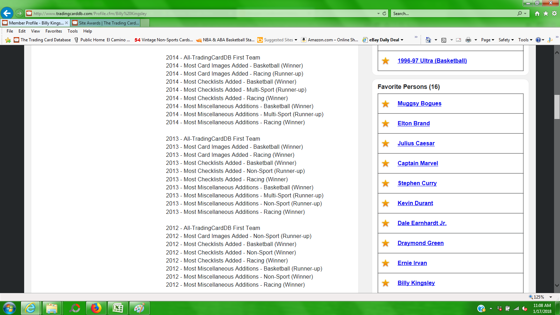Click the star icon beside 1996-97 Ultra (Basketball)
The height and width of the screenshot is (315, 560).
click(x=386, y=61)
